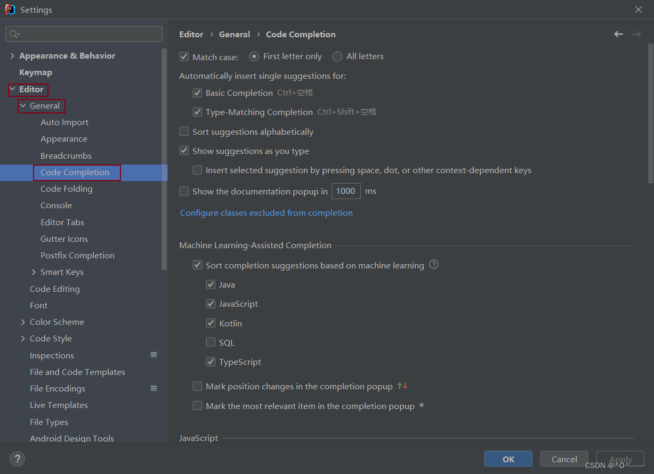Click Configure classes excluded from completion link
This screenshot has height=474, width=654.
[267, 213]
